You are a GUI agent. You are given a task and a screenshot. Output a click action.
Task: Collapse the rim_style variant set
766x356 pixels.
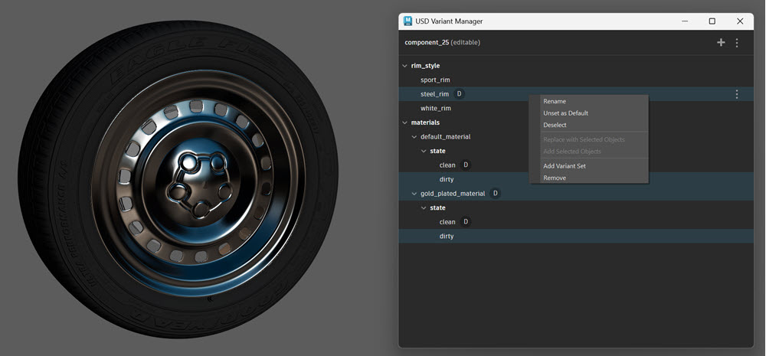tap(405, 66)
